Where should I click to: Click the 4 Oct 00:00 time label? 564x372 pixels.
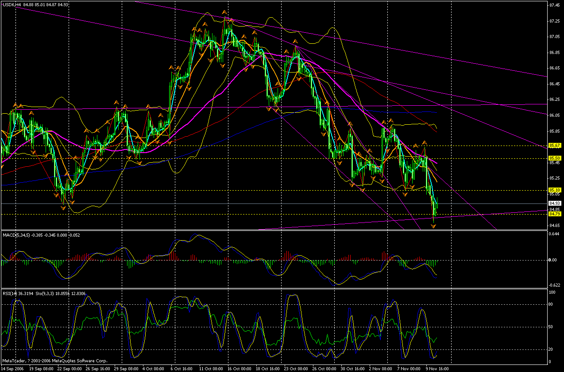coord(154,368)
